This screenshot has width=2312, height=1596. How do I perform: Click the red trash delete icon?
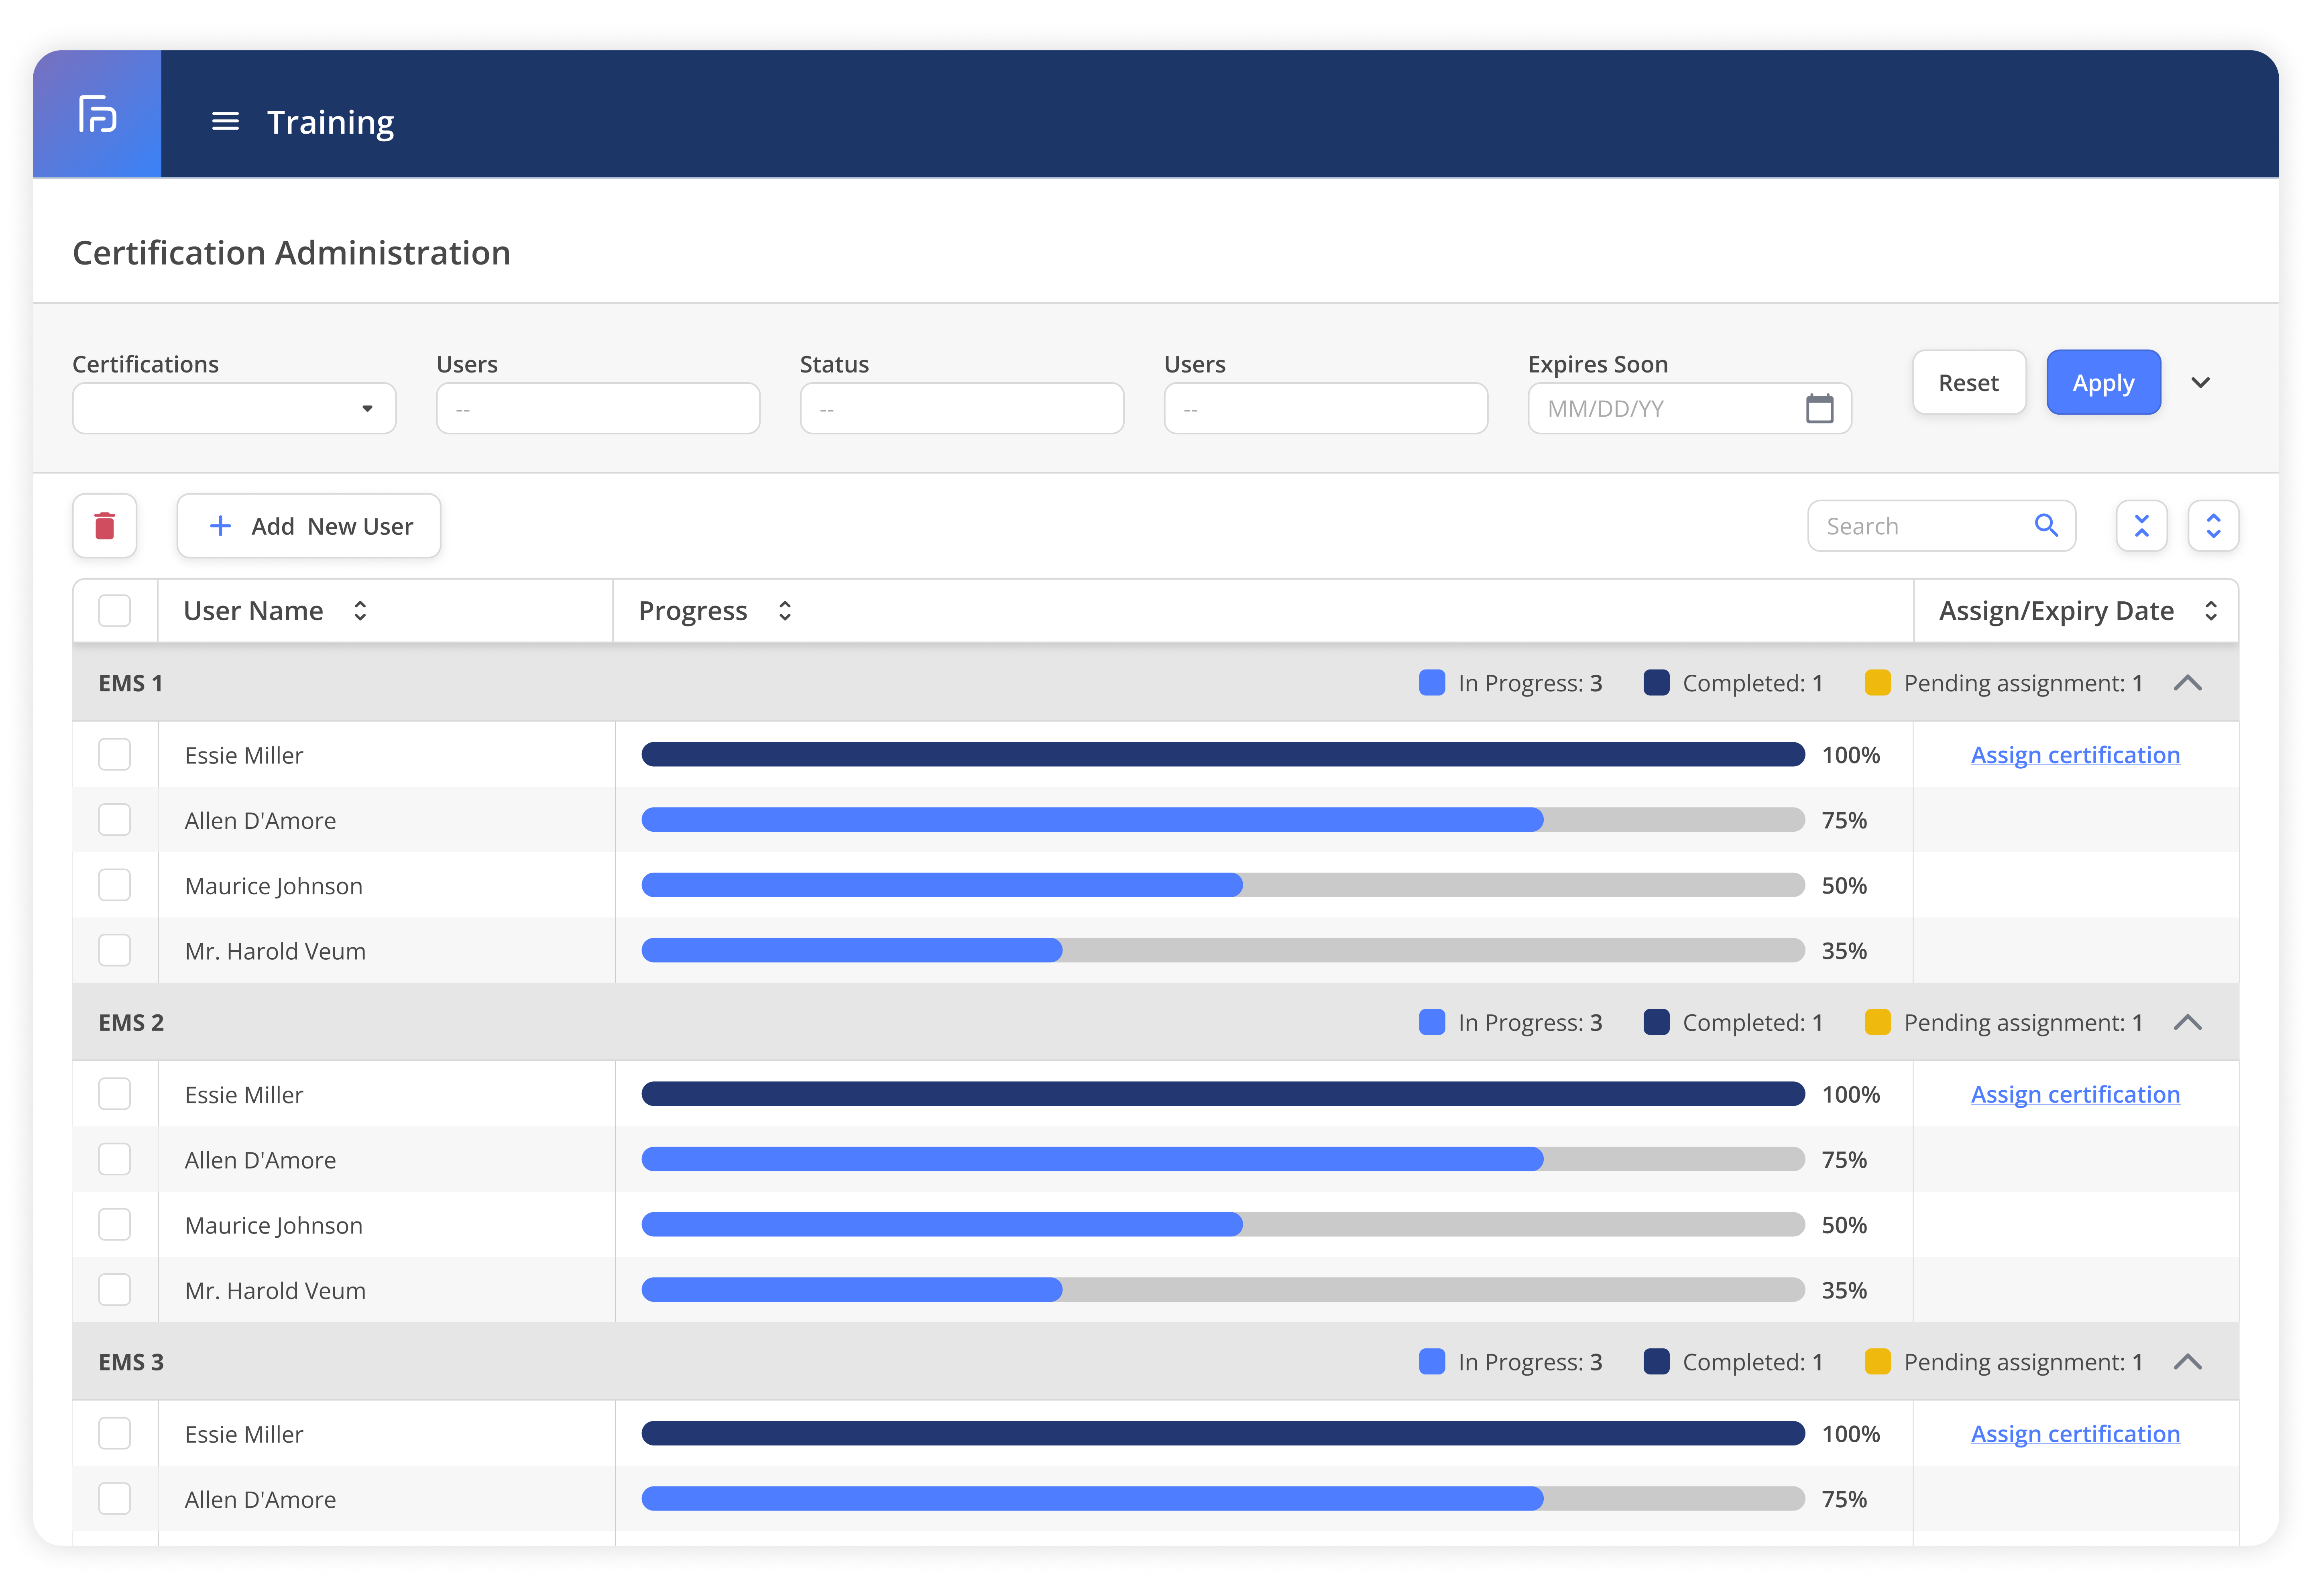point(105,526)
